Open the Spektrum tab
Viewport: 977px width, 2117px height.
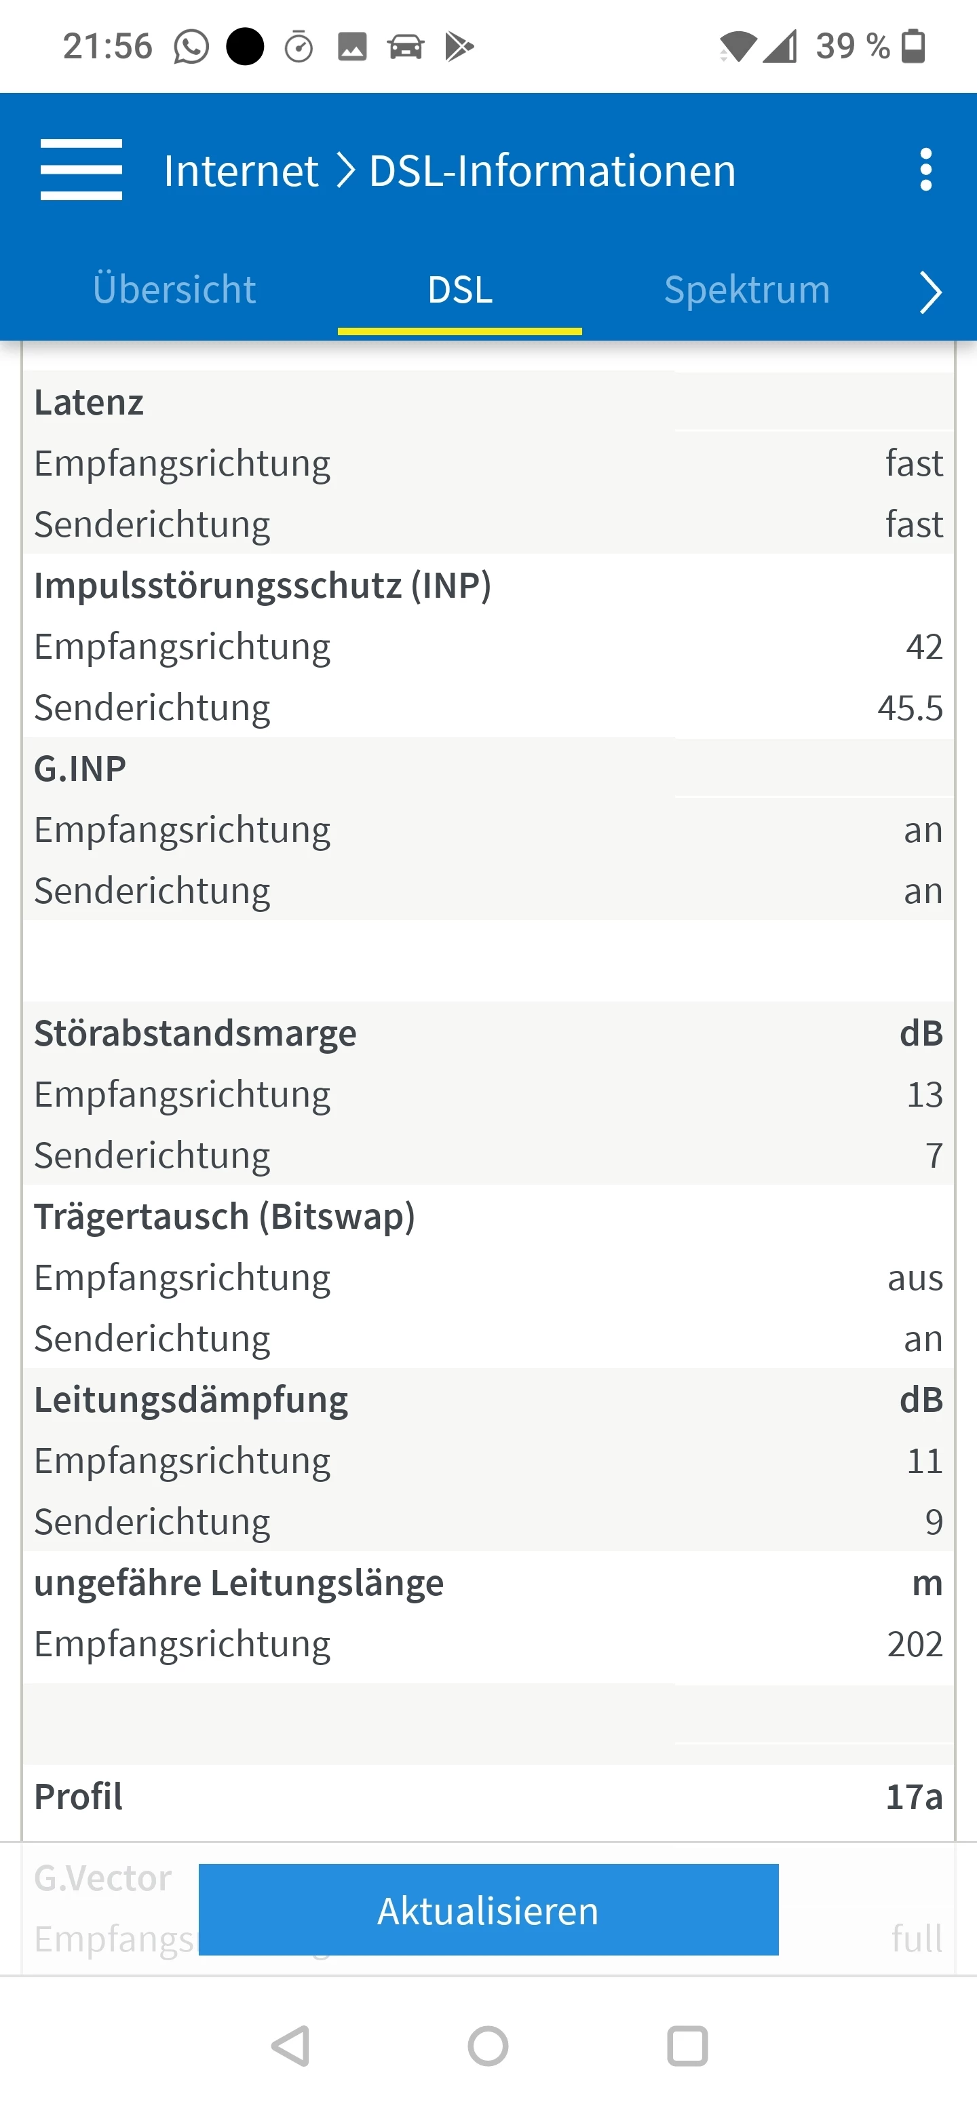click(746, 290)
